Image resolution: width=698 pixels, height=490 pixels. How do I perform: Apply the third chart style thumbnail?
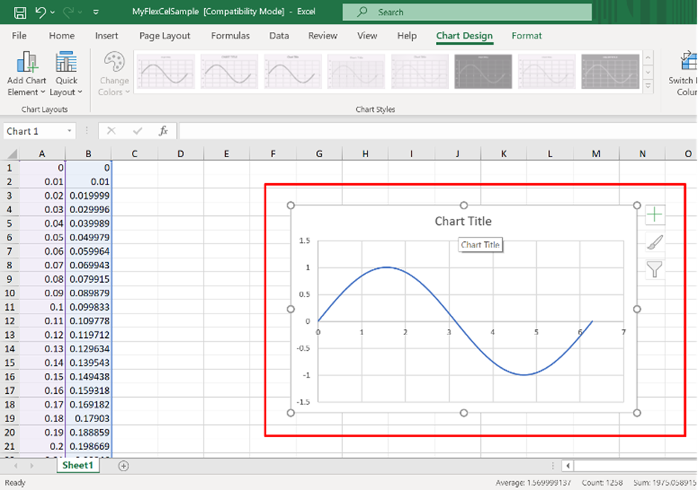pos(293,71)
